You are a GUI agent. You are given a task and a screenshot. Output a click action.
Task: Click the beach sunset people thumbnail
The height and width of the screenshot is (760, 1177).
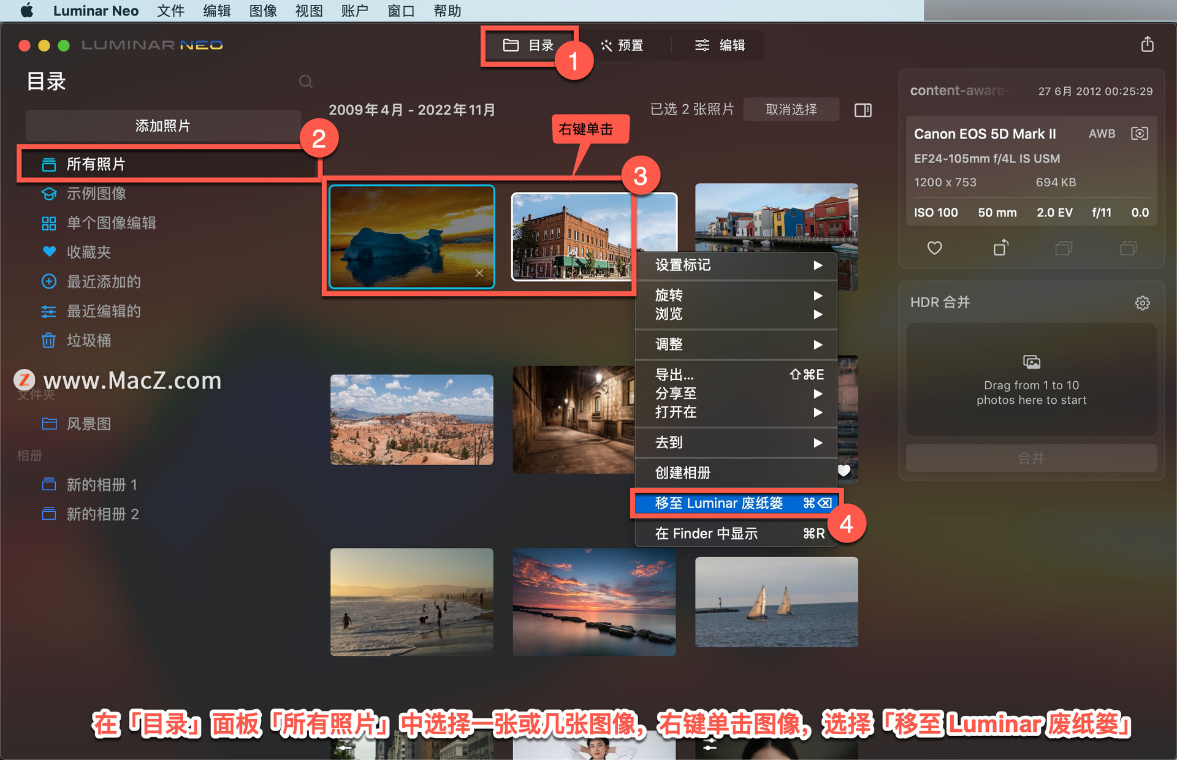pyautogui.click(x=412, y=602)
